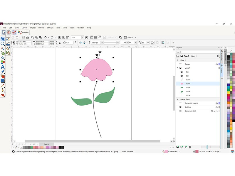Open Objects panel gear options

(218, 56)
